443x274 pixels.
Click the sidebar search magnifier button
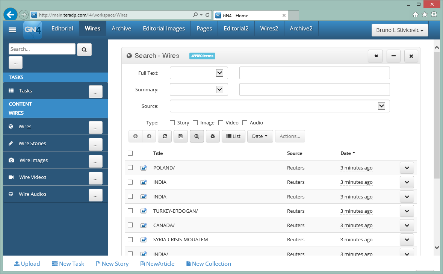point(84,50)
